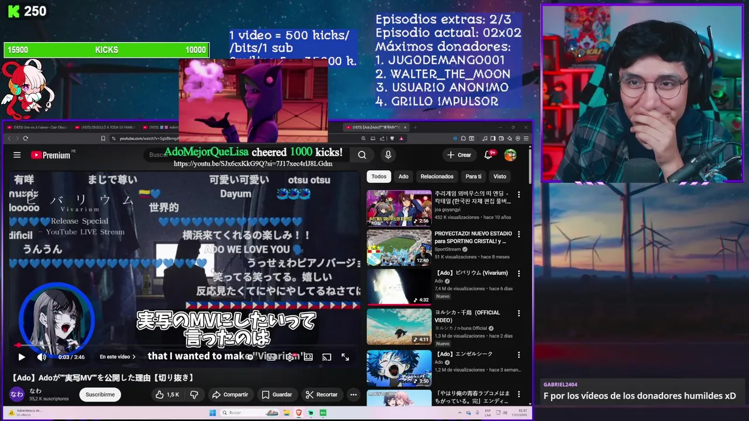Switch player to theater mode
Viewport: 749px width, 421px height.
pyautogui.click(x=308, y=357)
